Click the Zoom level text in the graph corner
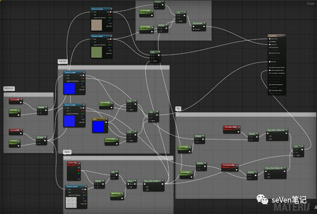This screenshot has width=317, height=214. click(311, 3)
